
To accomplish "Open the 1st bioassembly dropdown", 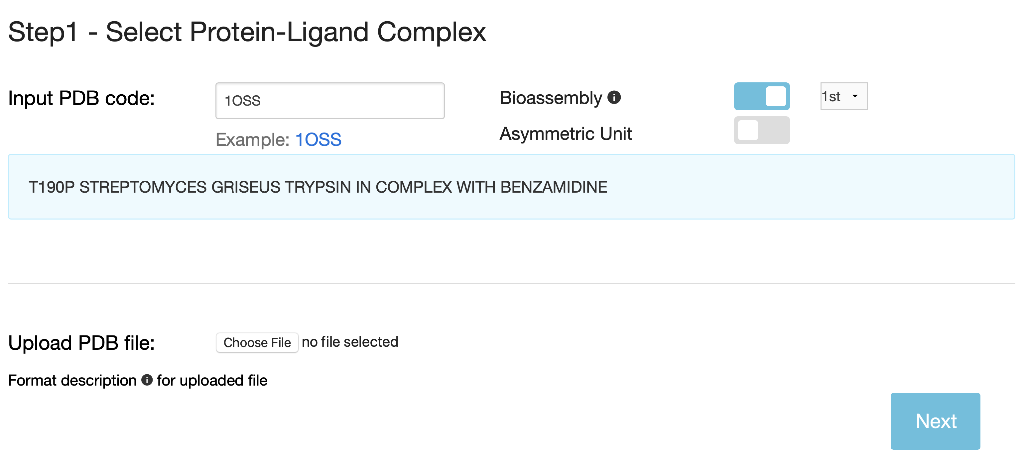I will click(x=843, y=96).
